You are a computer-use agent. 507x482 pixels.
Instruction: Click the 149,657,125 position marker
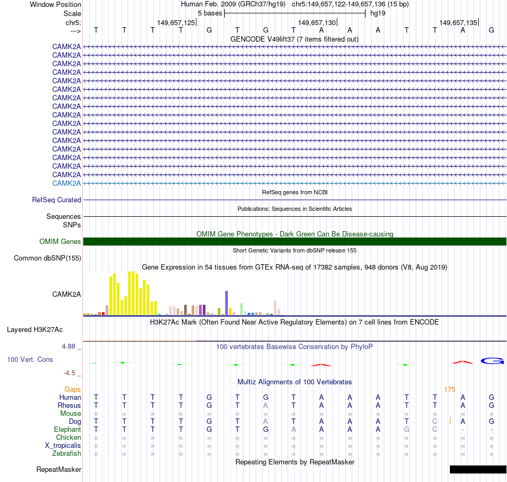(176, 22)
